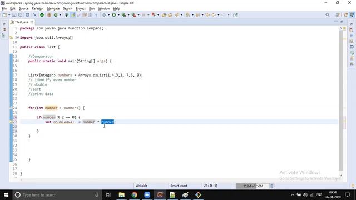Open the Refactor menu
Viewport: 356px width, 200px height.
(x=38, y=9)
